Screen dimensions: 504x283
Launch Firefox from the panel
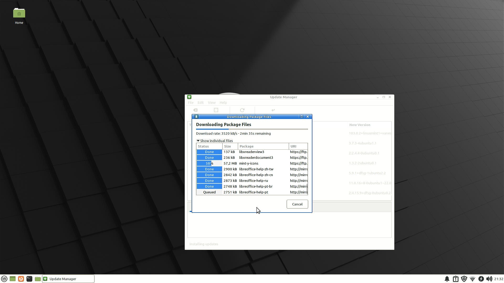(x=21, y=279)
